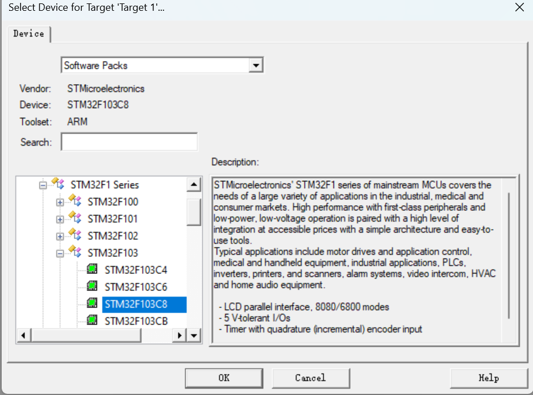533x395 pixels.
Task: Click the Description box vertical scrollbar
Action: [509, 256]
